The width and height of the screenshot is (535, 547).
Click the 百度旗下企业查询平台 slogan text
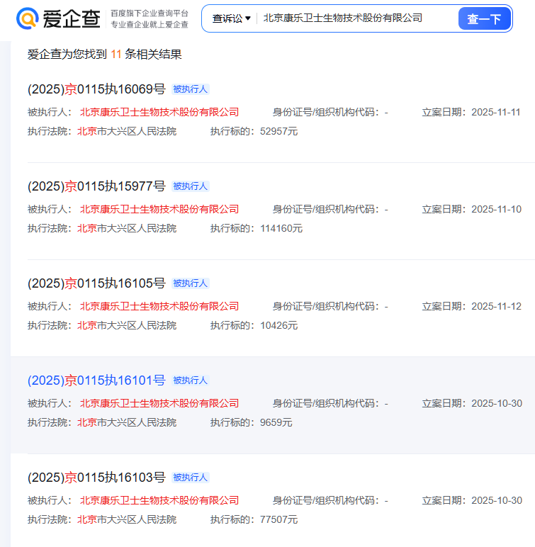[150, 13]
